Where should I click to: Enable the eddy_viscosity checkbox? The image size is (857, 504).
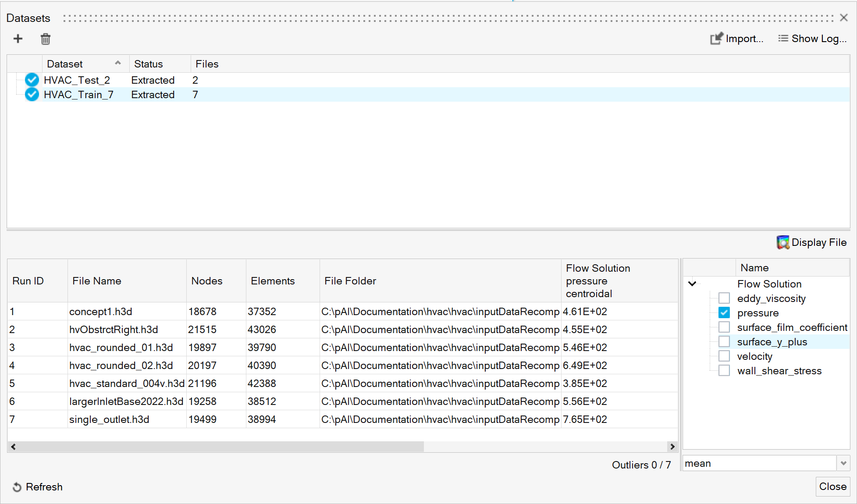tap(724, 298)
